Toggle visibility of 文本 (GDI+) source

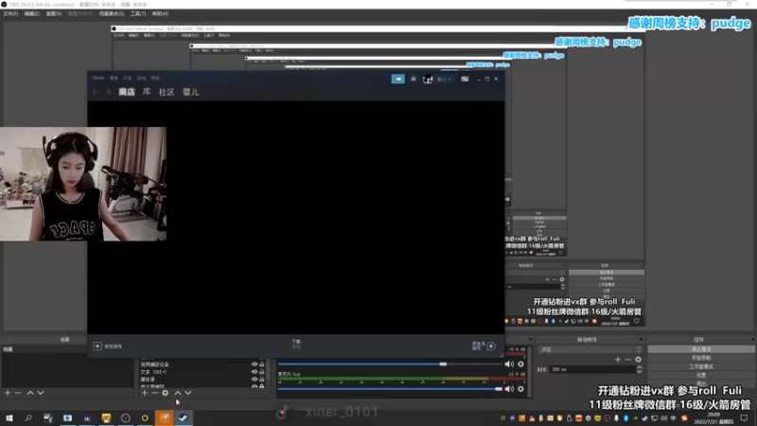(x=255, y=372)
